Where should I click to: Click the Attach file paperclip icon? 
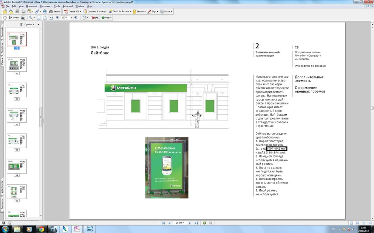[x=37, y=11]
